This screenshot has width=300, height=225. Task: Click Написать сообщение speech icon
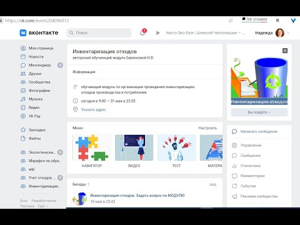(234, 131)
